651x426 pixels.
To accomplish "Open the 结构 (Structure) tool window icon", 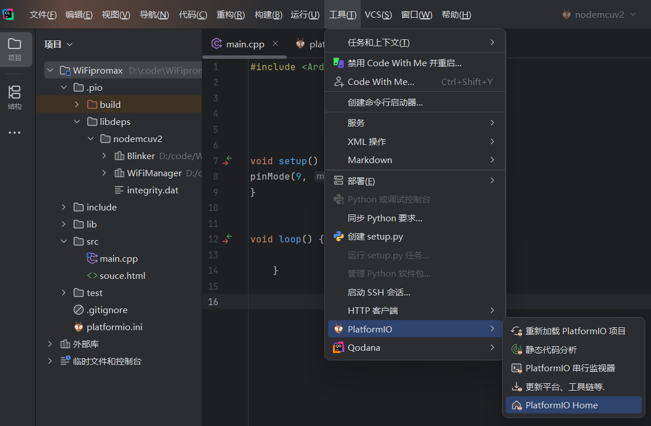I will [14, 96].
